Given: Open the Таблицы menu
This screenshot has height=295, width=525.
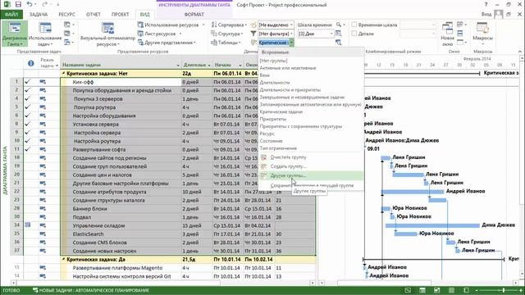Looking at the screenshot, I should pos(226,43).
